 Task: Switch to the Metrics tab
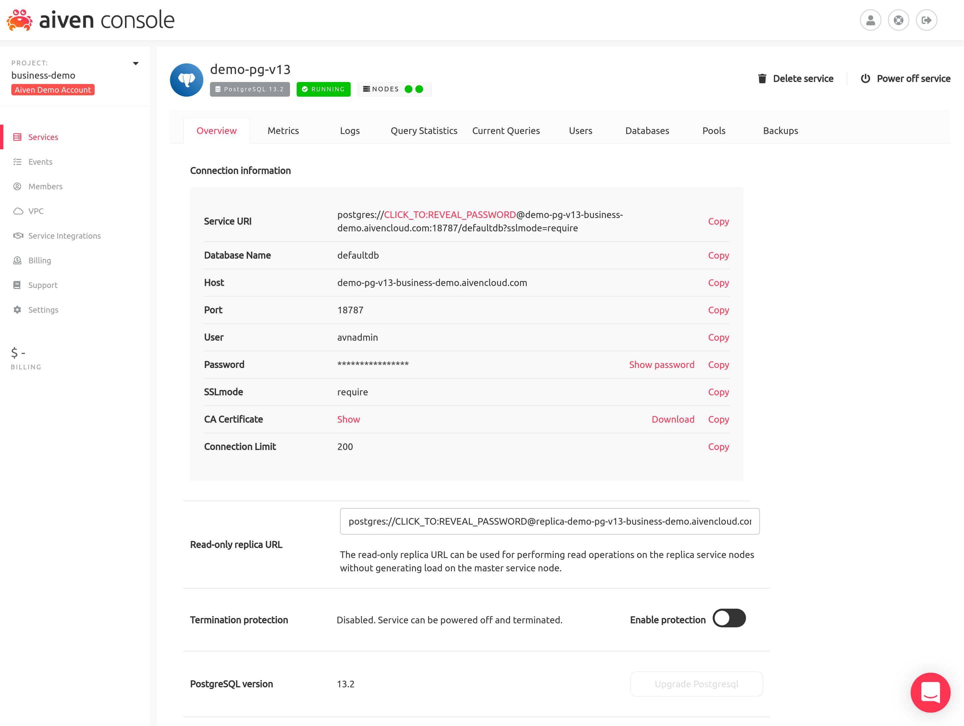click(x=283, y=130)
